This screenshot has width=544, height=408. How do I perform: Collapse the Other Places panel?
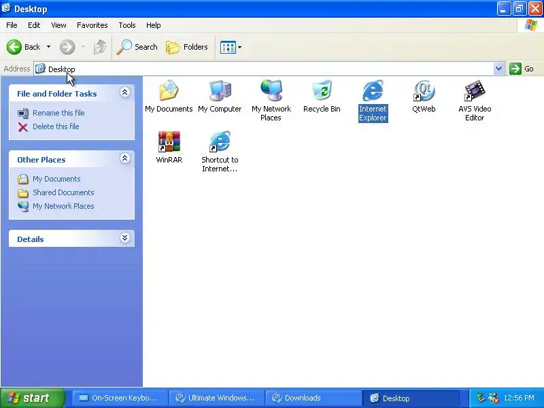click(125, 158)
